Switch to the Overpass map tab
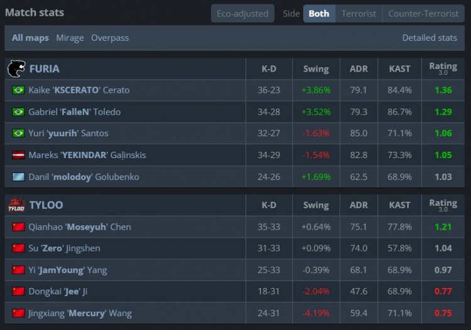 [110, 38]
